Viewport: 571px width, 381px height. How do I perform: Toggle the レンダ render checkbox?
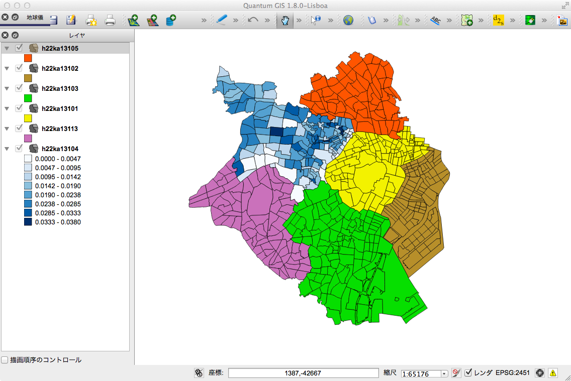pos(468,373)
